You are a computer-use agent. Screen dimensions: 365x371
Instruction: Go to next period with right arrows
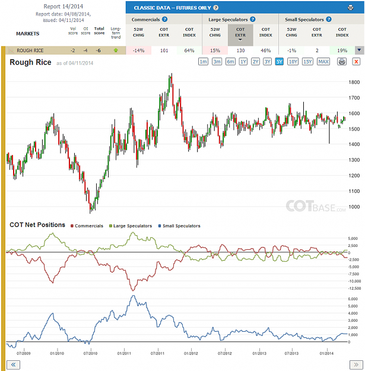(x=356, y=364)
